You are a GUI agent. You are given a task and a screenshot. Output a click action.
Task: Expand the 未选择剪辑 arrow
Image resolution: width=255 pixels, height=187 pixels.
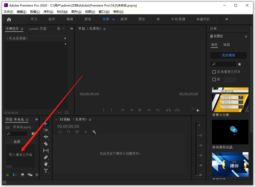point(65,38)
